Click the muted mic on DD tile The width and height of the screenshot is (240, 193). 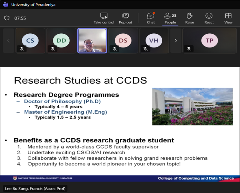53,49
